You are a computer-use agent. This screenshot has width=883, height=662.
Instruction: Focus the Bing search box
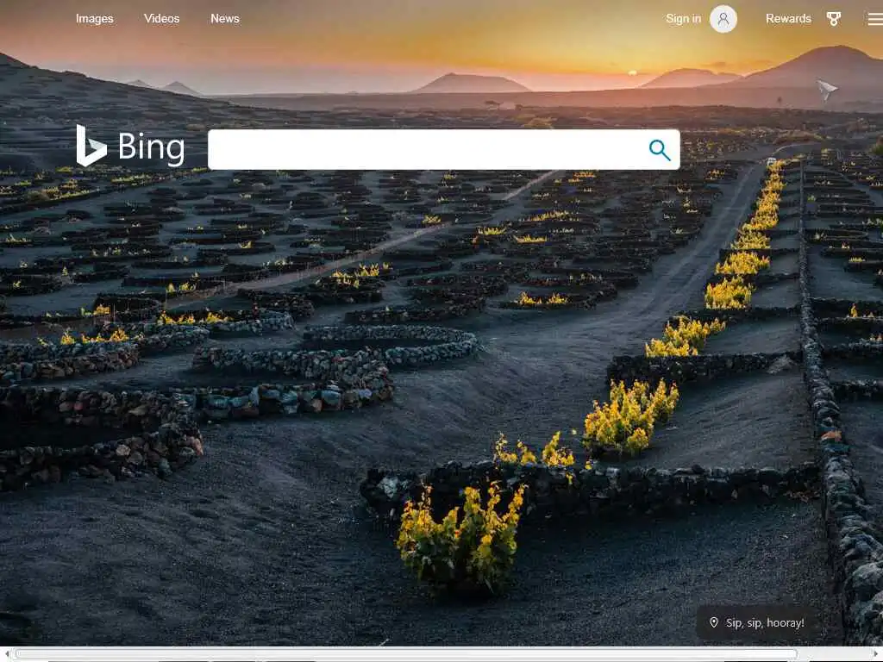point(444,150)
